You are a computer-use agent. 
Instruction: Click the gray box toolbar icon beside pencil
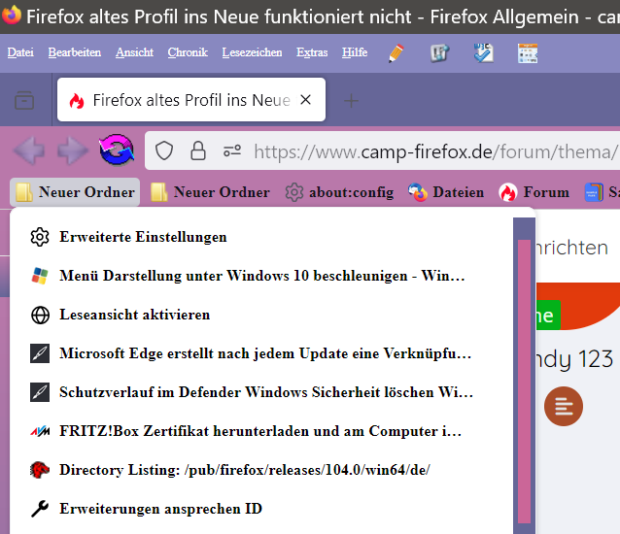point(439,53)
